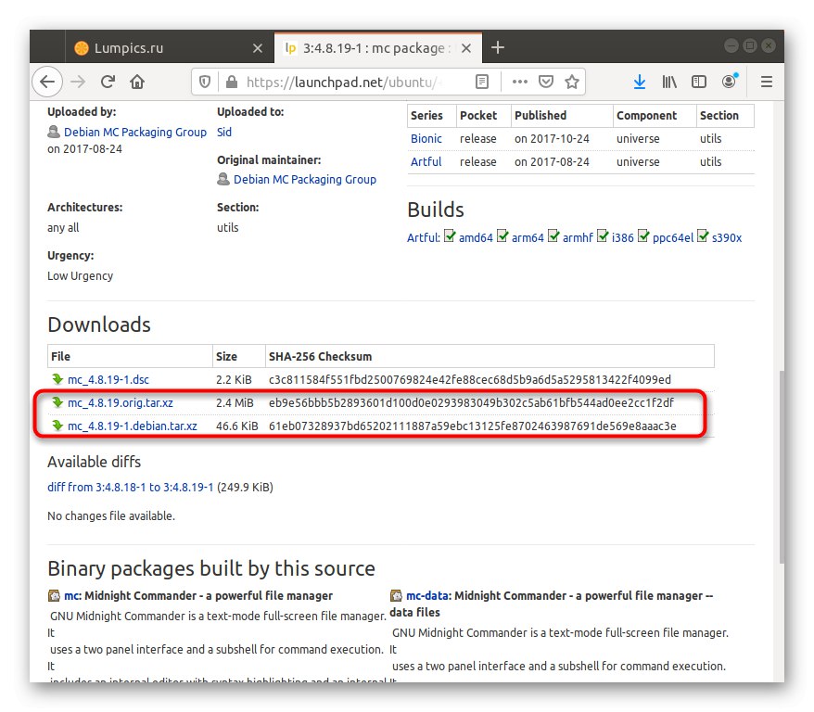Viewport: 814px width, 712px height.
Task: Show the sidebar using the toolbar icon
Action: [x=699, y=82]
